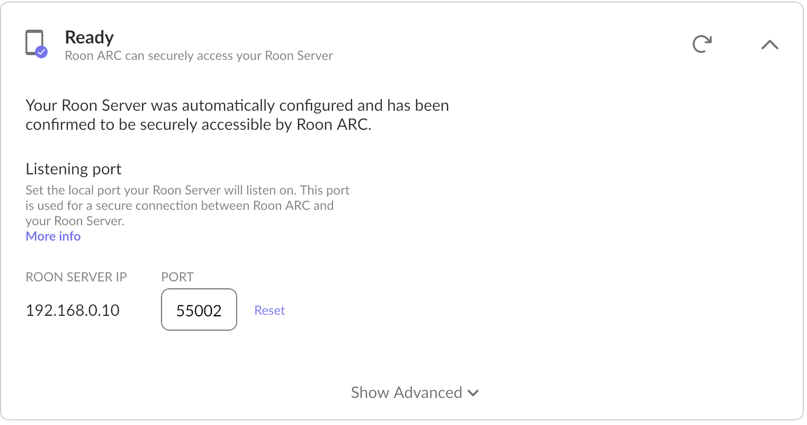Collapse the Roon ARC panel with the up chevron
The height and width of the screenshot is (425, 807).
(x=769, y=45)
